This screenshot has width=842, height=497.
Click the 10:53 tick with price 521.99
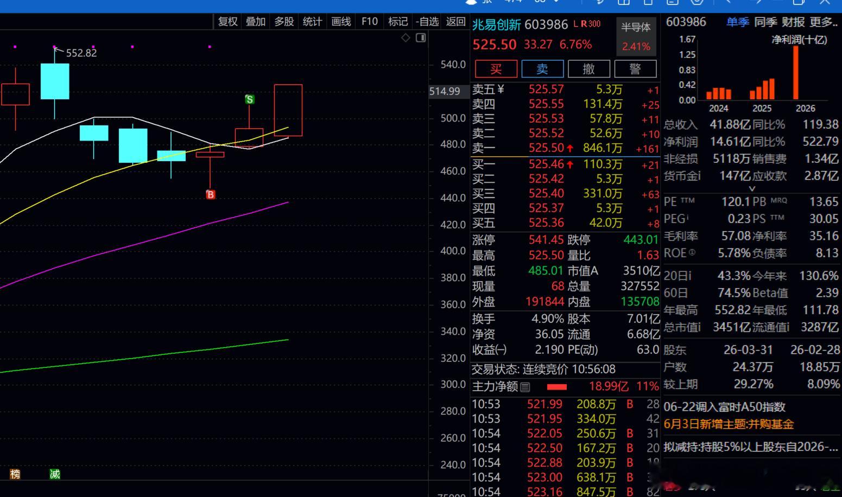pos(565,404)
